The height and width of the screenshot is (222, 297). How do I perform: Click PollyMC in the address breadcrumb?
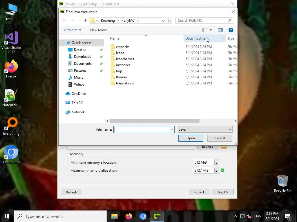[x=128, y=21]
